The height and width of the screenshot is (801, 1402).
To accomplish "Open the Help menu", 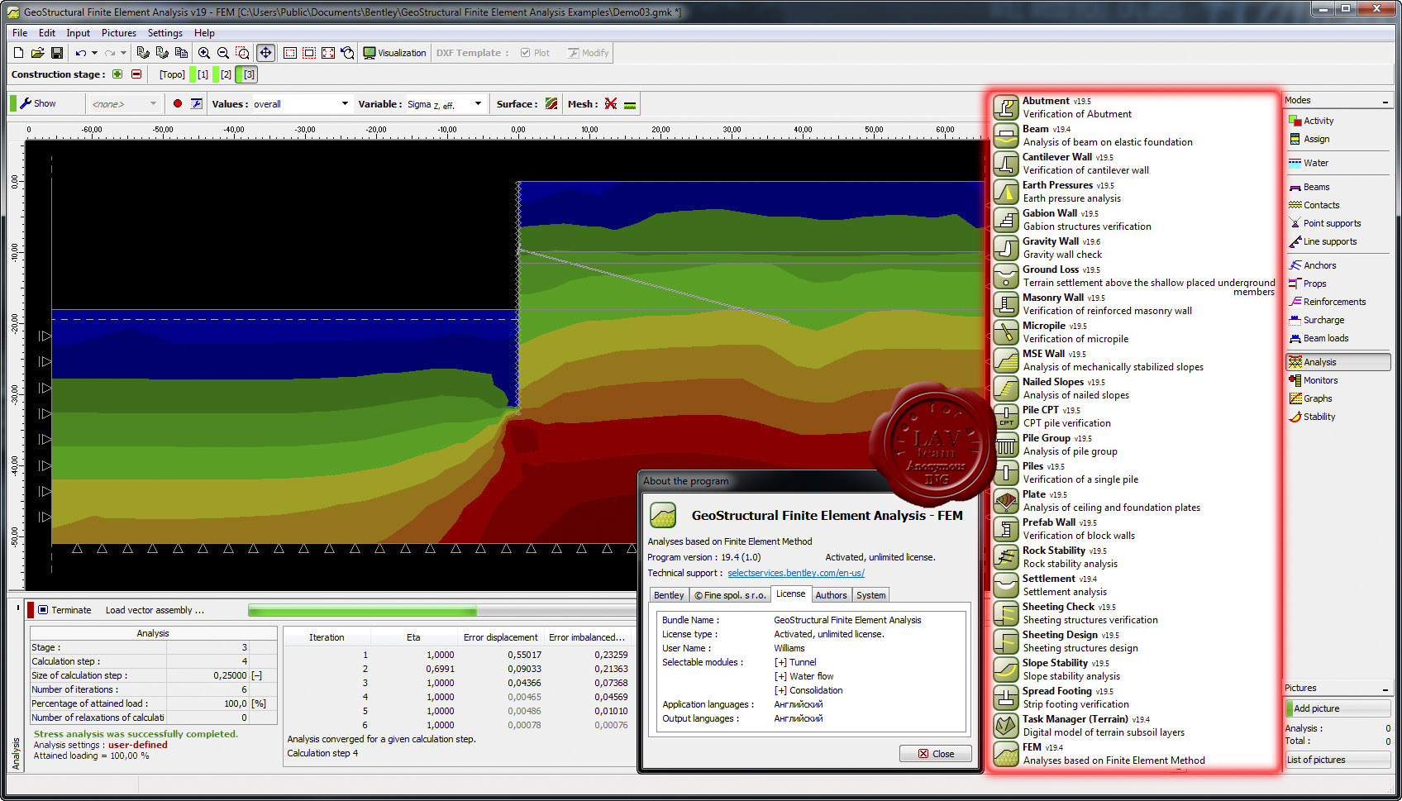I will click(x=204, y=33).
